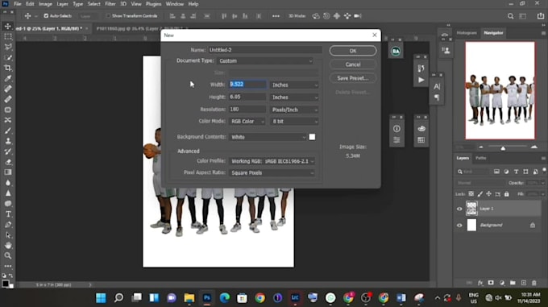Open the Document Type dropdown
The image size is (548, 307).
click(x=265, y=61)
